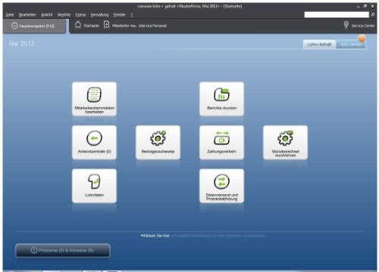This screenshot has width=379, height=272.
Task: Go to Startseite via house icon
Action: [x=78, y=25]
